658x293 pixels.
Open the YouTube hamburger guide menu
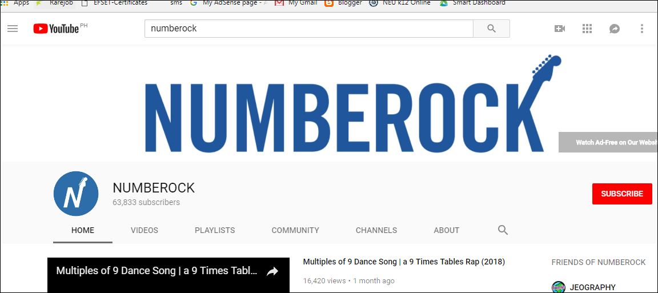13,29
